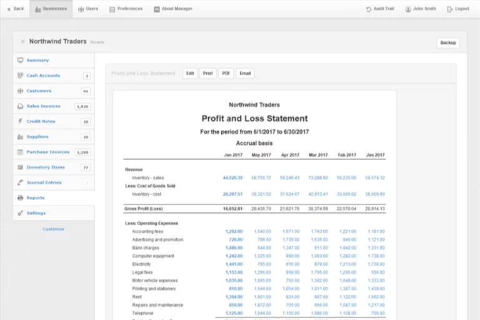Open Cash Accounts in the sidebar
This screenshot has width=480, height=320.
pos(54,76)
